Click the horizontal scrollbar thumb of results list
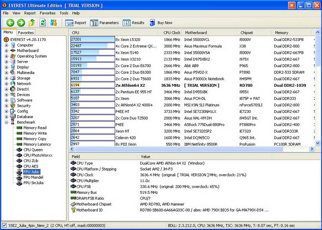The image size is (322, 230). [179, 149]
